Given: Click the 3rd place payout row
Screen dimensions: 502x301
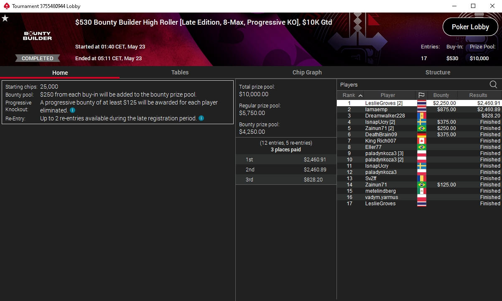Looking at the screenshot, I should 286,180.
